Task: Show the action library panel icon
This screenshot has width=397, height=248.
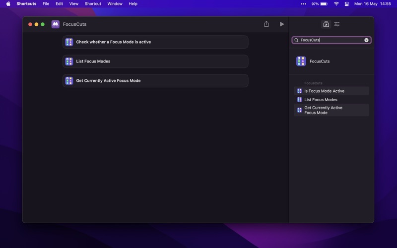Action: [x=326, y=24]
